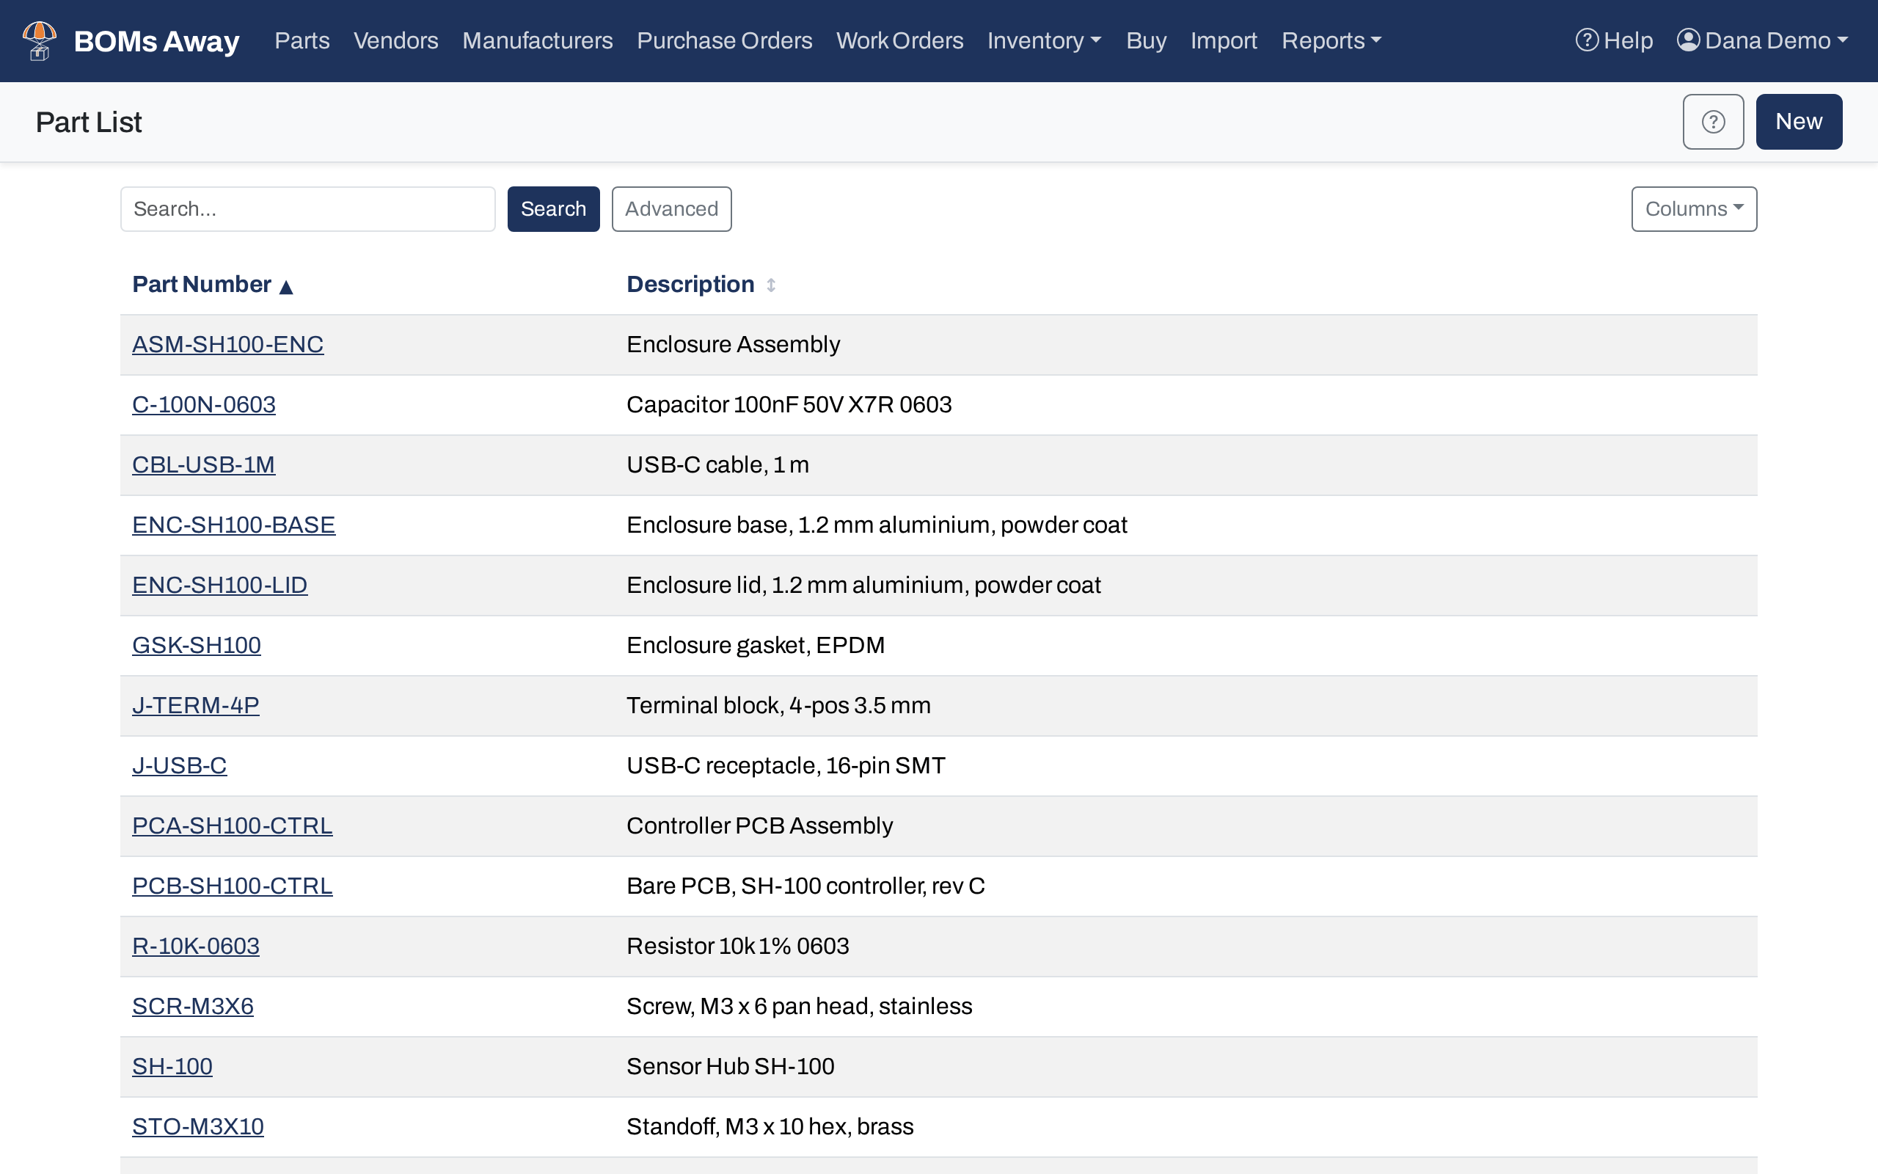Screen dimensions: 1878x1174
Task: Open Purchase Orders
Action: tap(724, 40)
